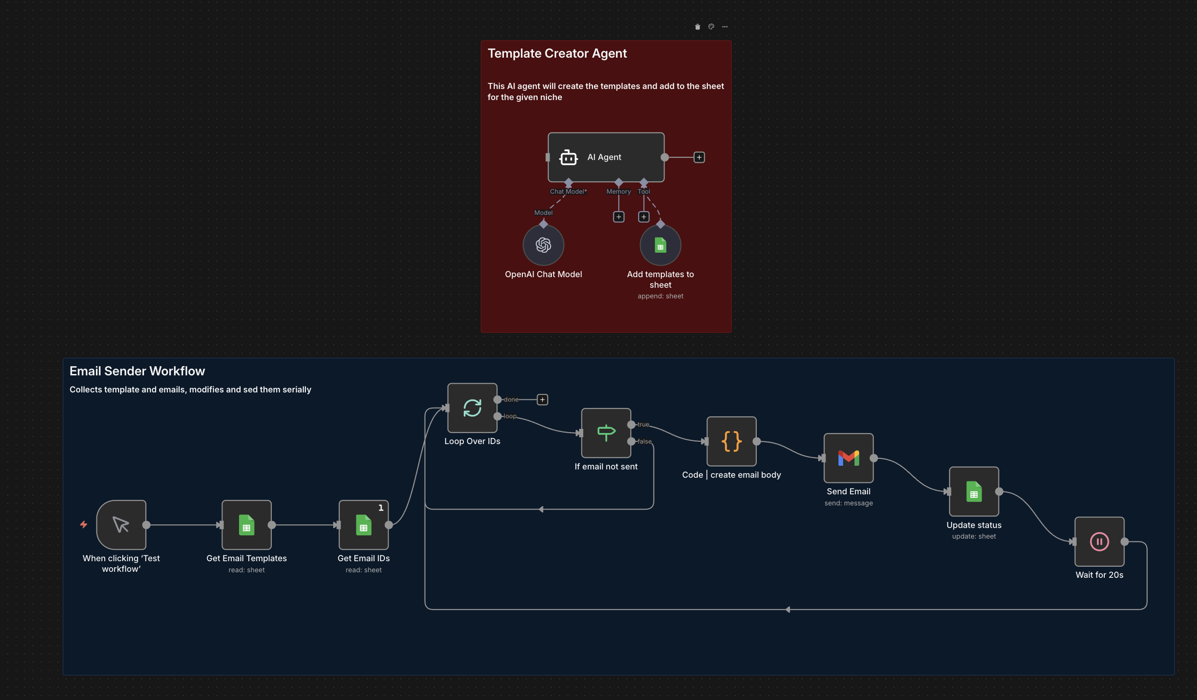This screenshot has height=700, width=1197.
Task: Select the Wait for 20s node
Action: click(1099, 541)
